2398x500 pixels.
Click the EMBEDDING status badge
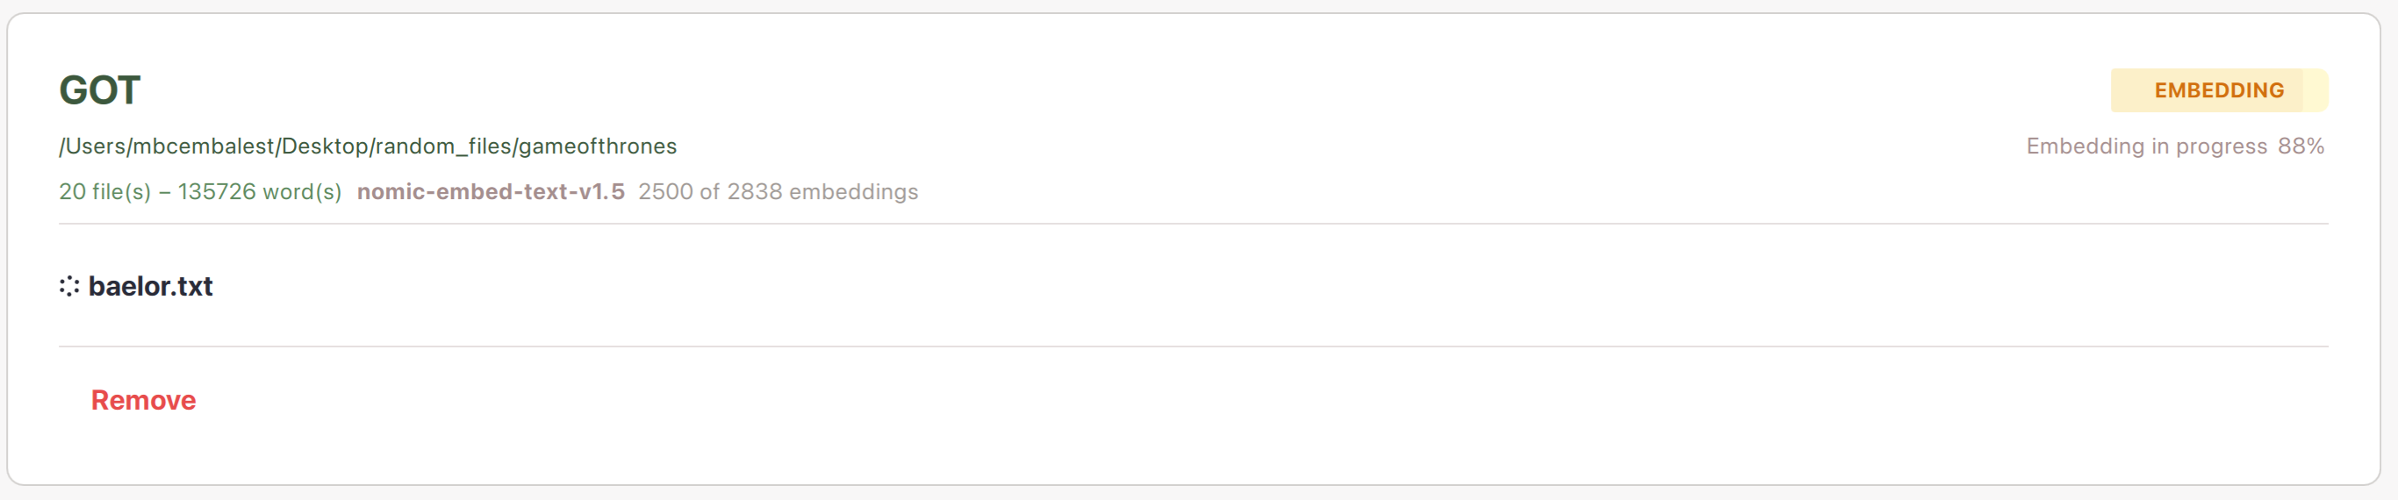[x=2218, y=90]
